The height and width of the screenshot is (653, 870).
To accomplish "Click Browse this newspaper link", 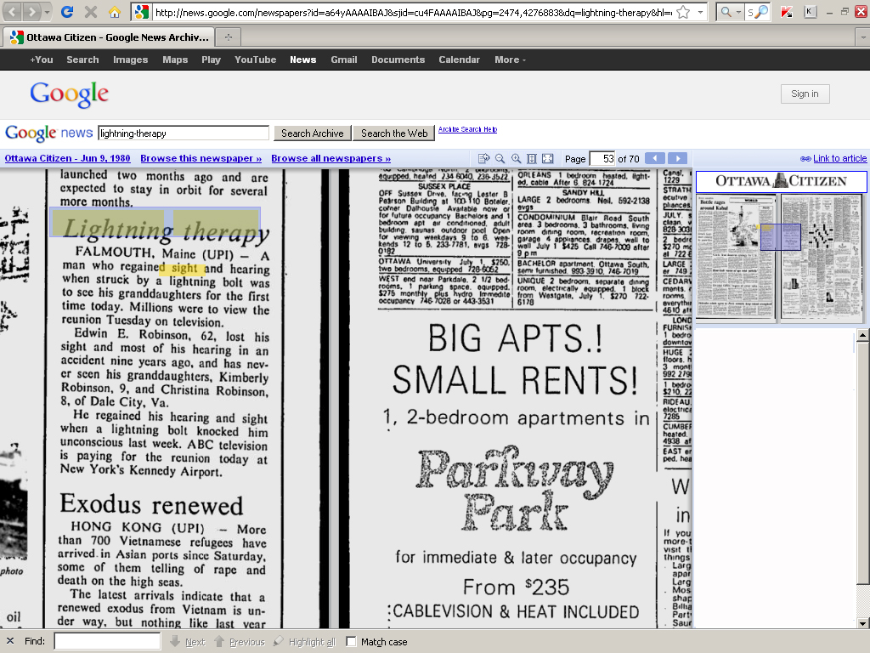I will click(x=201, y=158).
